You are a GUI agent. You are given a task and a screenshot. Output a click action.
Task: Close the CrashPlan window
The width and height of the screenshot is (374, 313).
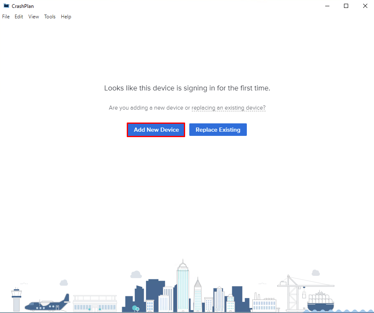click(365, 6)
